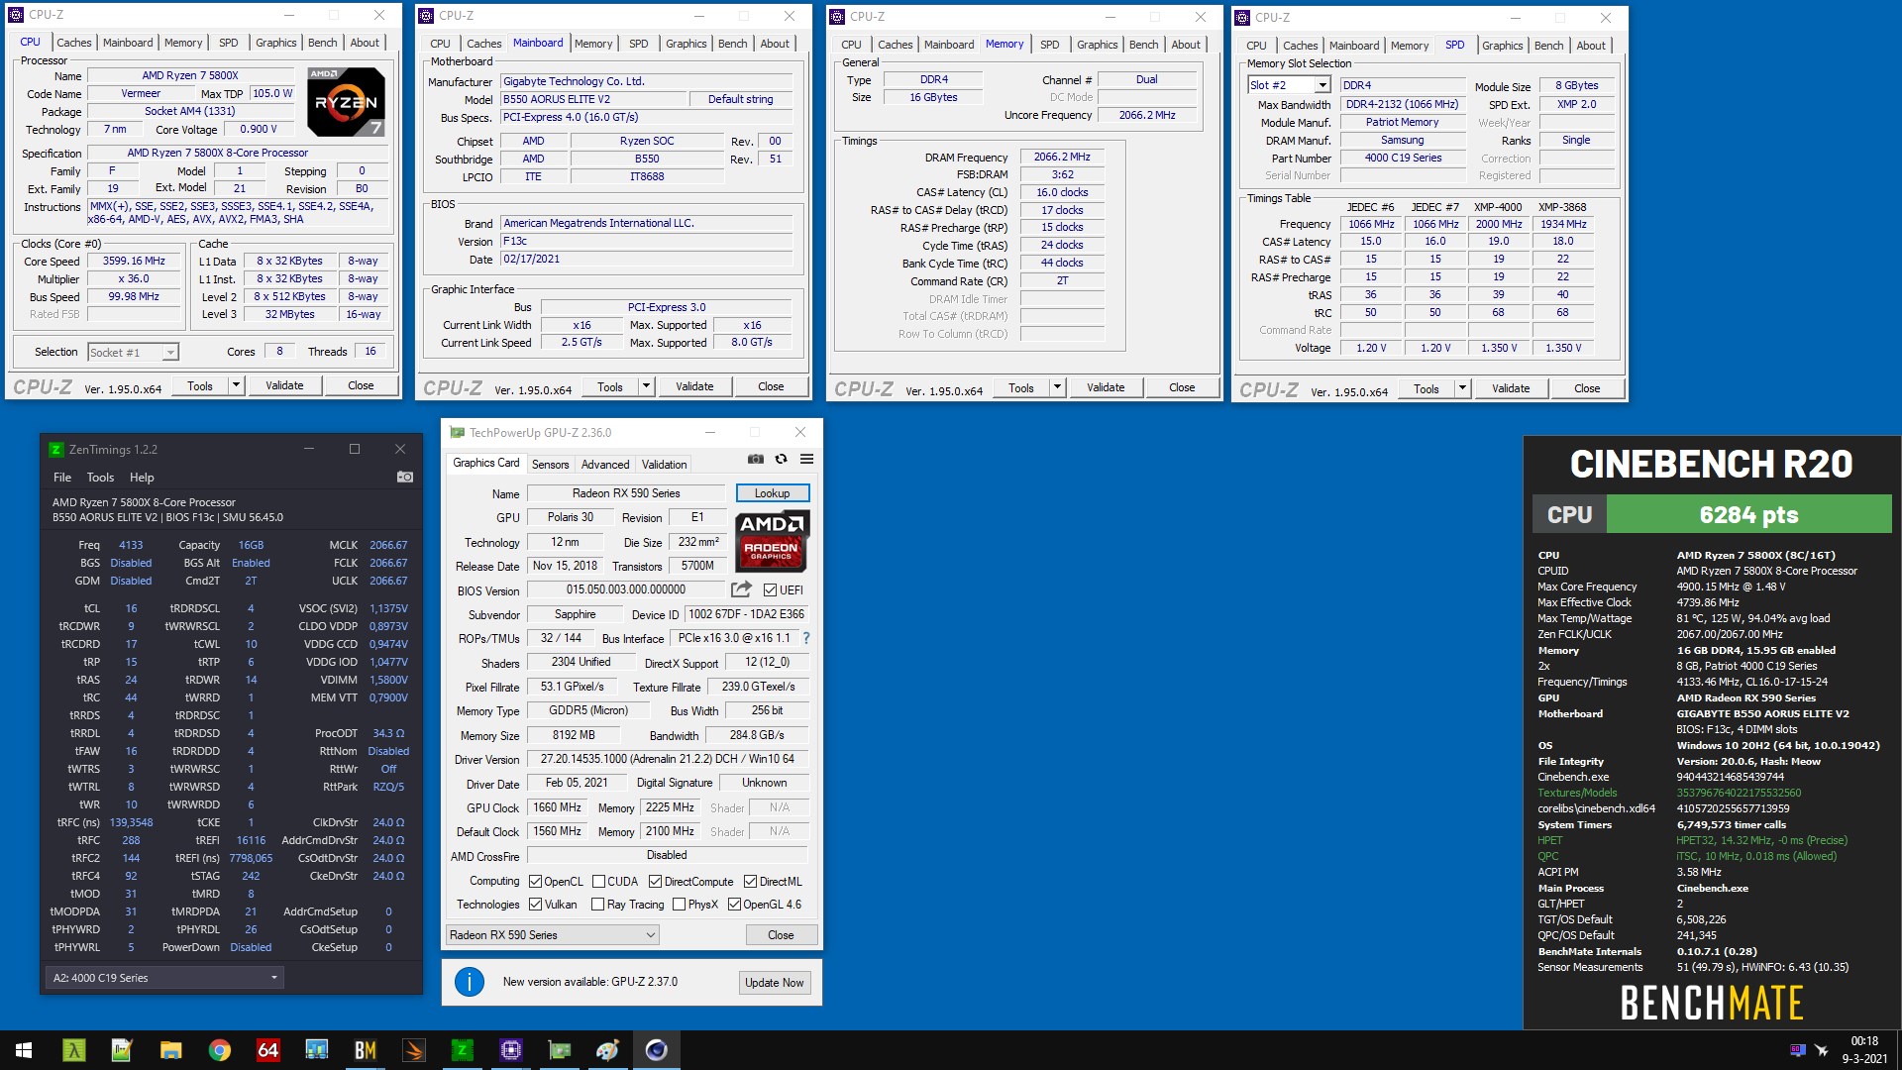Screen dimensions: 1902x1070
Task: Open File Explorer from the taskbar
Action: [170, 1050]
